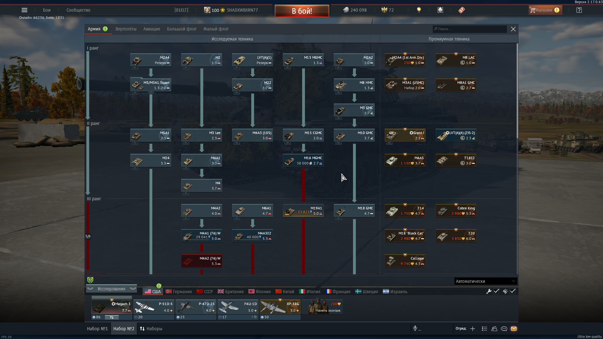Image resolution: width=603 pixels, height=339 pixels.
Task: Open the chat bubble icon
Action: (504, 329)
